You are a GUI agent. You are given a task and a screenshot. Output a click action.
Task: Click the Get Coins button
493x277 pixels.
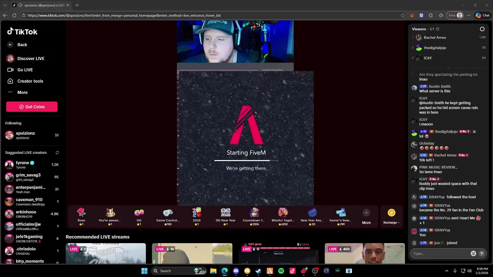[32, 107]
